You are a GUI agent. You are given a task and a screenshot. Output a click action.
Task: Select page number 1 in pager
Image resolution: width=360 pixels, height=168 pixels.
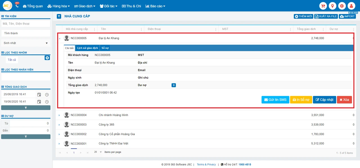(x=74, y=153)
